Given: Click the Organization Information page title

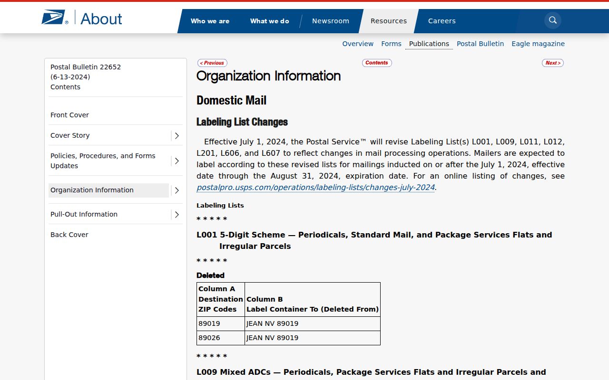Looking at the screenshot, I should coord(269,76).
